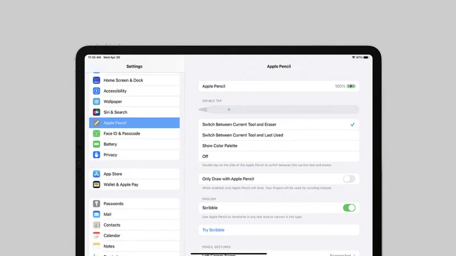Open Accessibility settings
The image size is (456, 256).
[135, 91]
